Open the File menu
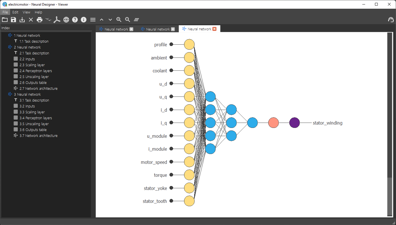396x225 pixels. (5, 12)
